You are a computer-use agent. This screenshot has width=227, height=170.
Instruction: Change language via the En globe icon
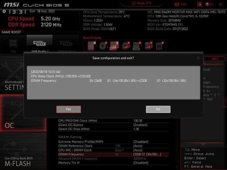click(x=209, y=4)
